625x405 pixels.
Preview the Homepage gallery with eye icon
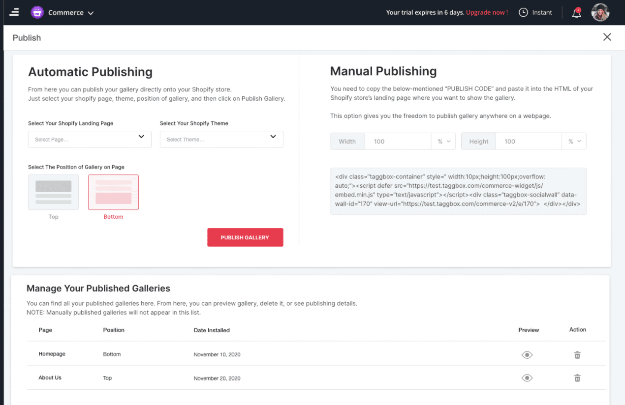pos(527,355)
